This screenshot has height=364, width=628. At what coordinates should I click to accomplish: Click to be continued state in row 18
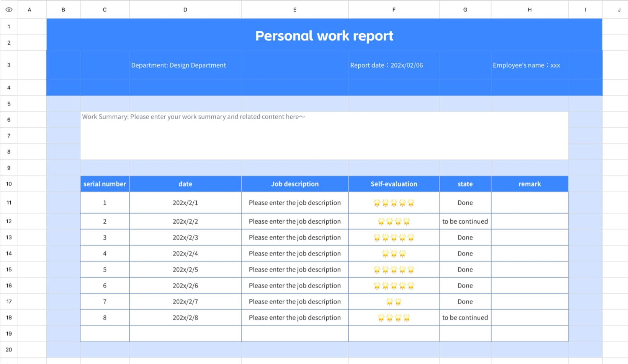465,318
